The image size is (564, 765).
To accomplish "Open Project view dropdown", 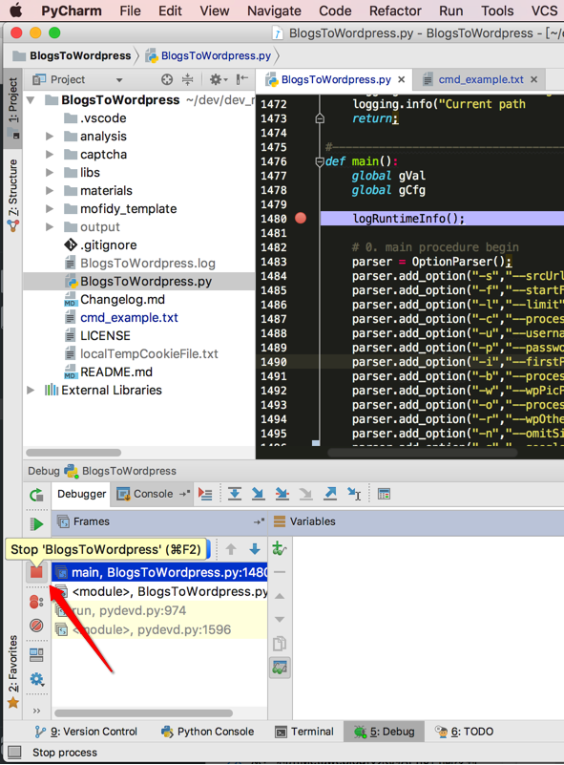I will pyautogui.click(x=119, y=80).
